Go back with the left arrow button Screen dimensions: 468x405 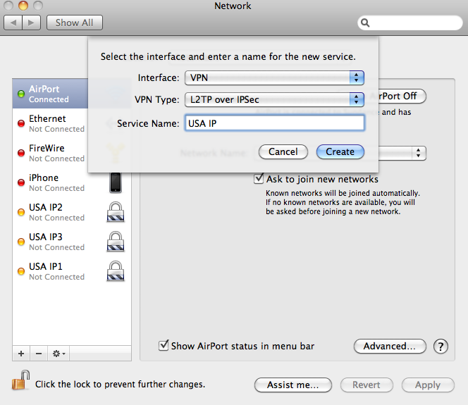pos(13,23)
